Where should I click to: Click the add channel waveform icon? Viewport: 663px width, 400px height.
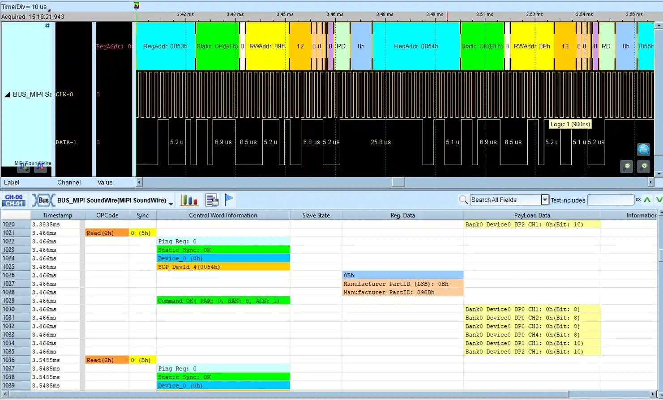click(x=23, y=168)
